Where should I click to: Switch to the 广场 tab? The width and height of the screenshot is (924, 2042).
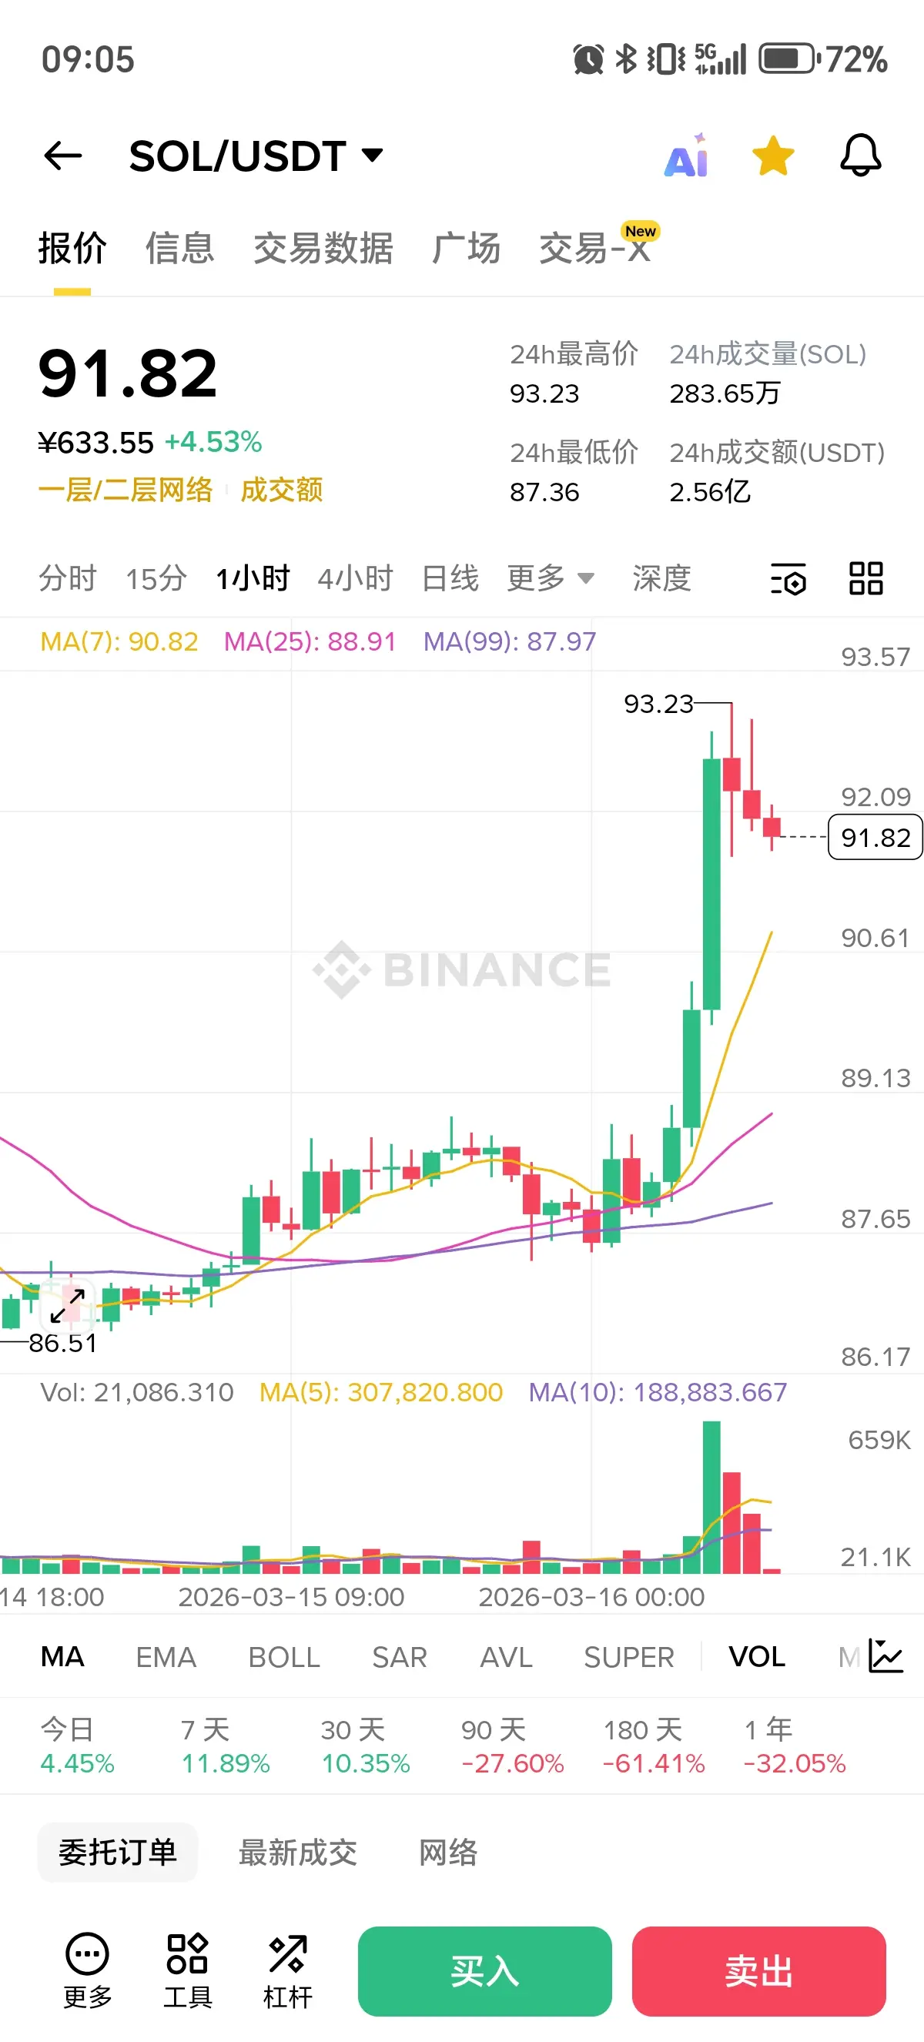(466, 248)
